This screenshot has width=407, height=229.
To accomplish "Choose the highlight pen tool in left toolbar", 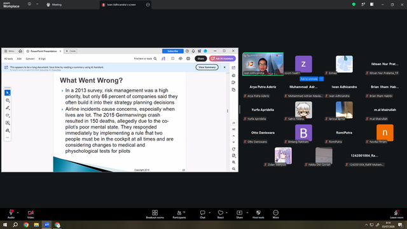I will (x=8, y=108).
